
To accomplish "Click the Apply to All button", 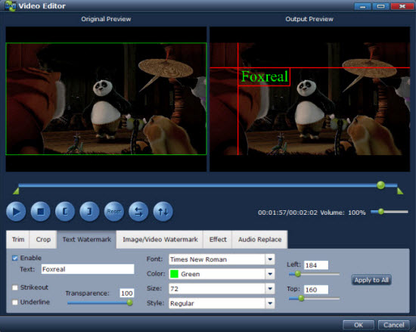I will click(x=371, y=280).
